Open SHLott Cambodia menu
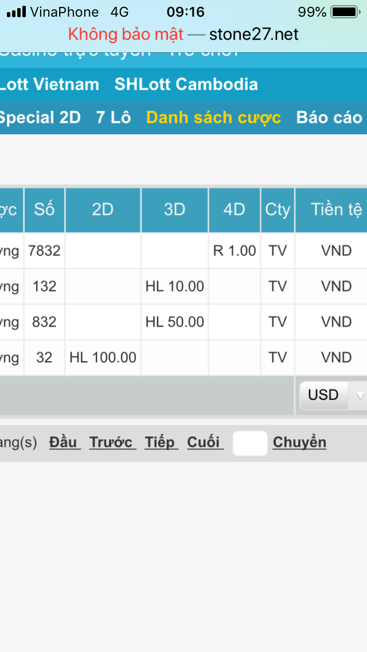Screen dimensions: 367x652 [x=186, y=84]
